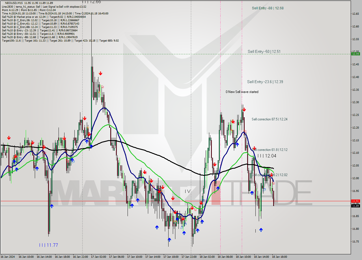The image size is (362, 260).
Task: Click the 12.35 price axis label
Action: click(355, 90)
